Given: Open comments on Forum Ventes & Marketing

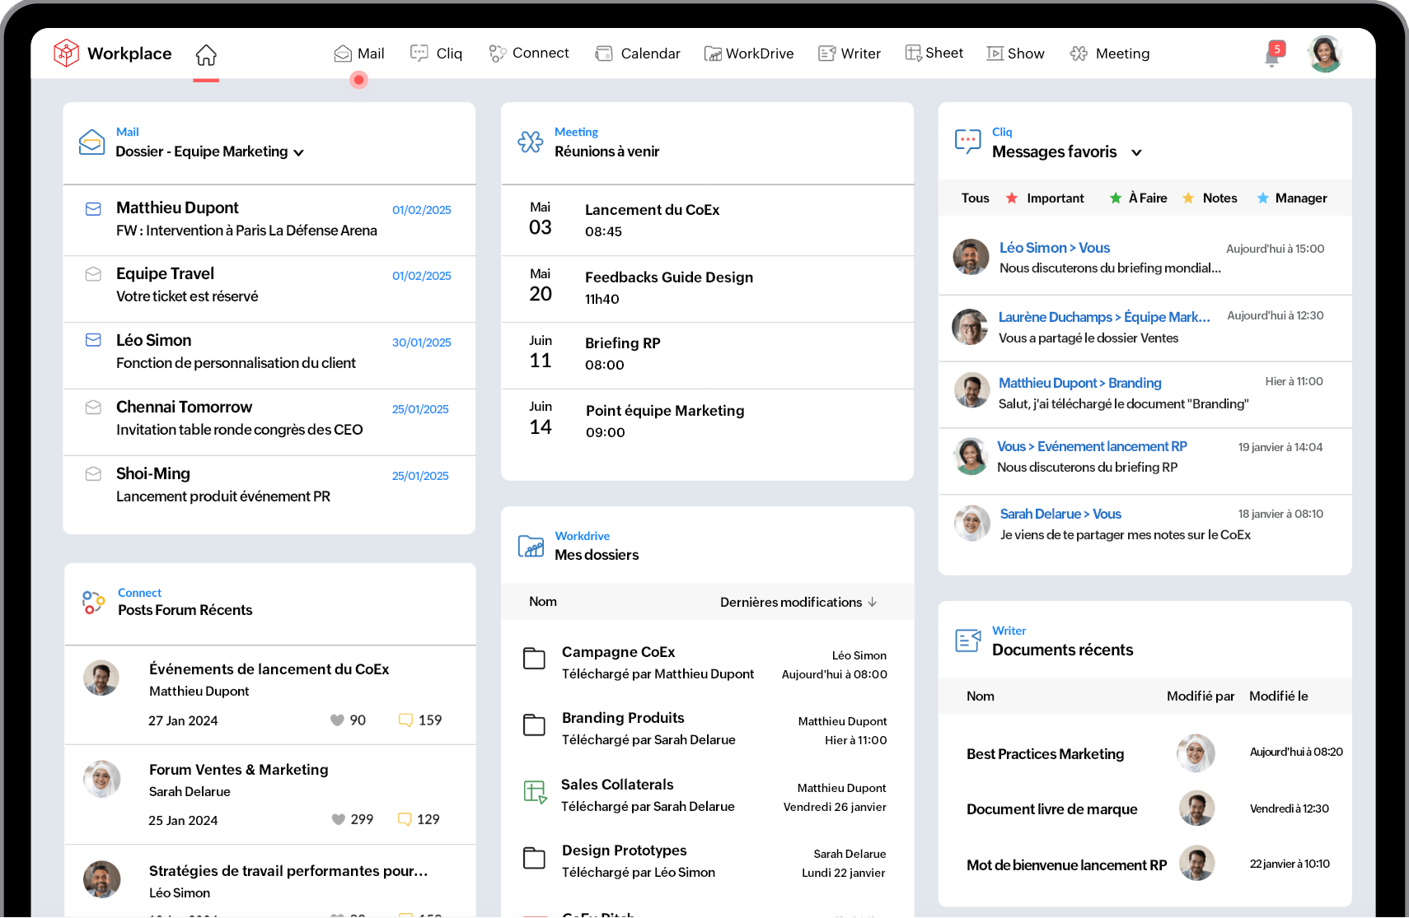Looking at the screenshot, I should click(419, 820).
